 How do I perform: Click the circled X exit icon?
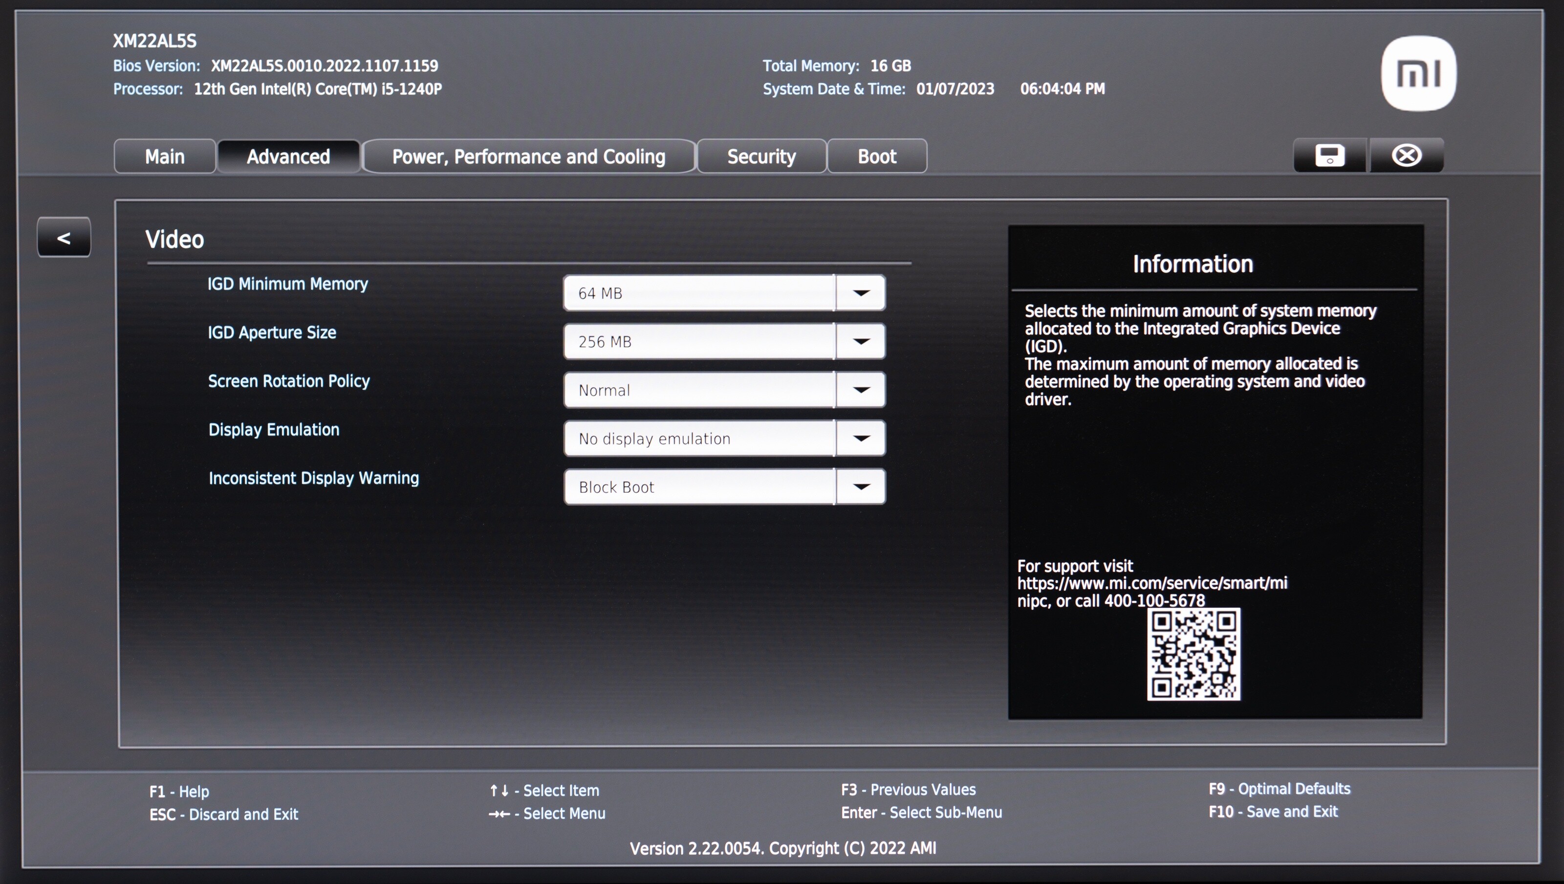point(1406,155)
